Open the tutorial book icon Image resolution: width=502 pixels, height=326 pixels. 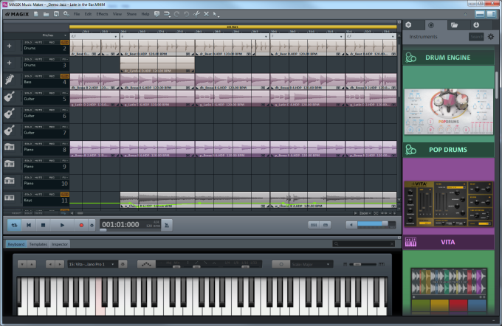(x=157, y=14)
